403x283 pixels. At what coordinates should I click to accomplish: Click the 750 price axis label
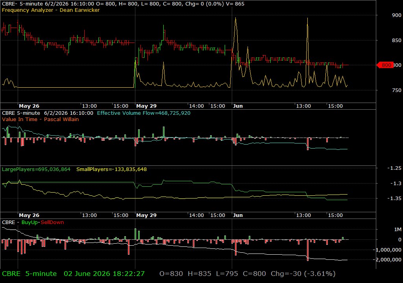coord(396,90)
